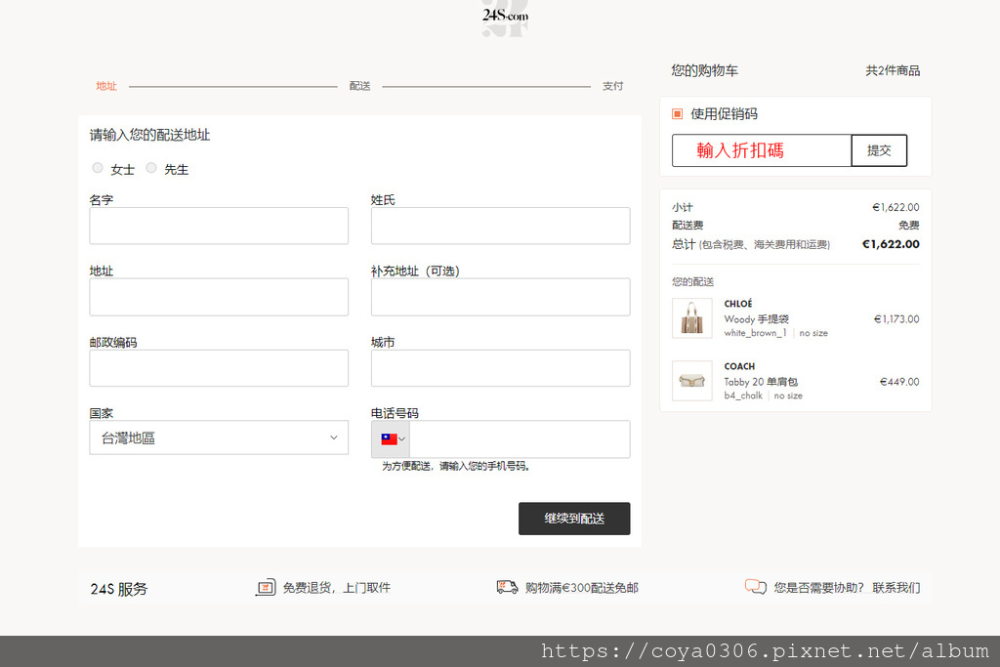Click the 您的购物车 heading
Screen dimensions: 1000x667
click(704, 70)
